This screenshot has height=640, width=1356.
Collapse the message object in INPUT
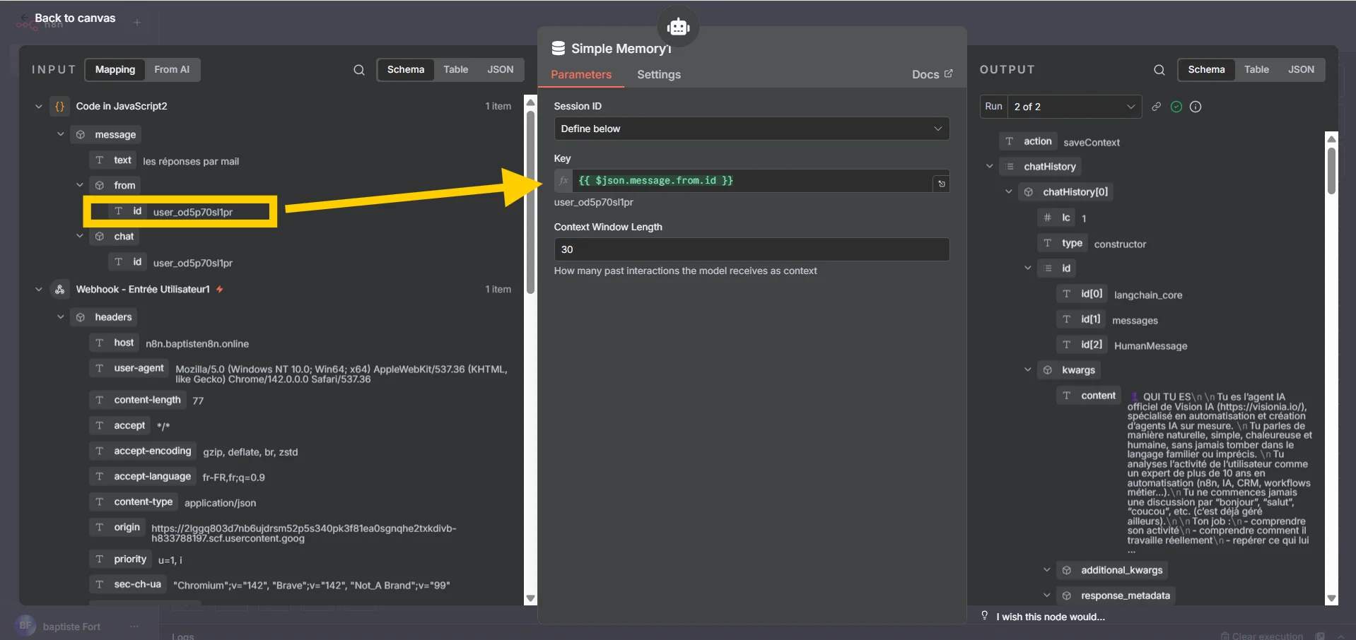61,134
